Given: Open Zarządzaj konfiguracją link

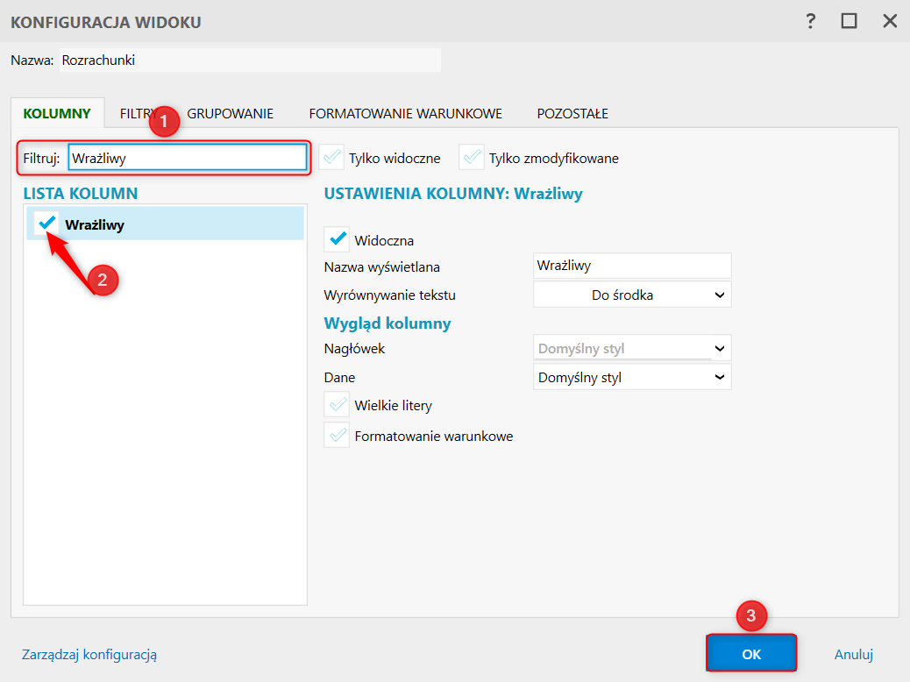Looking at the screenshot, I should [89, 654].
